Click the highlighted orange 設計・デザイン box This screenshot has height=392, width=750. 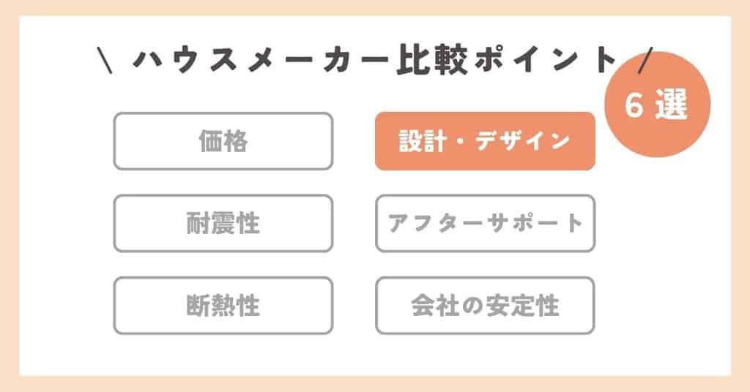[485, 141]
